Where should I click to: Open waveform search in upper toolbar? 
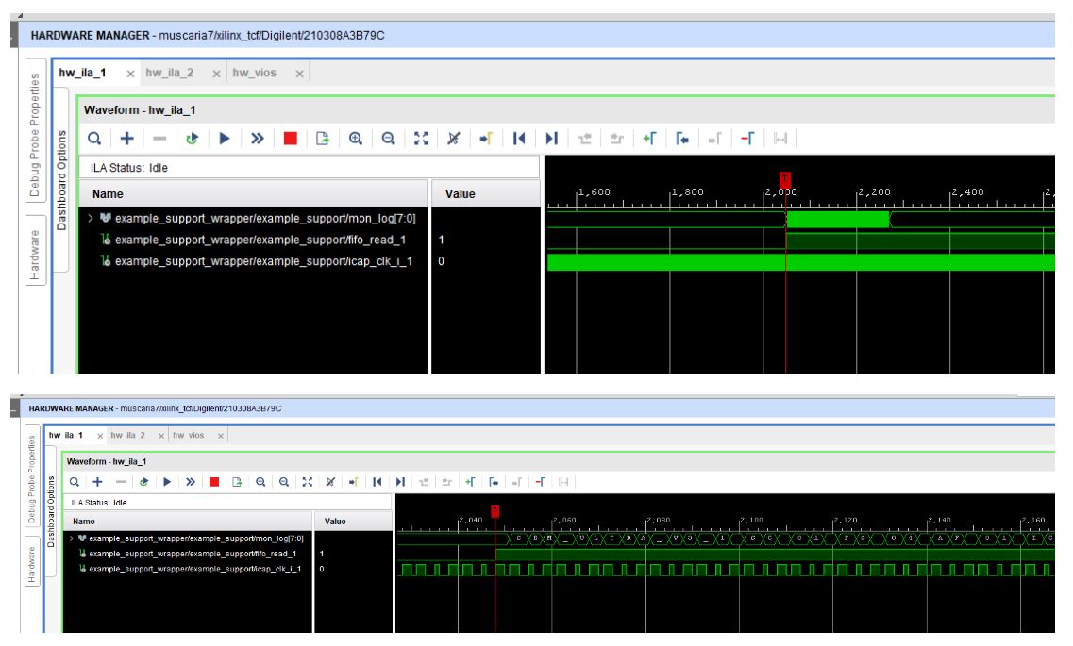pyautogui.click(x=95, y=139)
